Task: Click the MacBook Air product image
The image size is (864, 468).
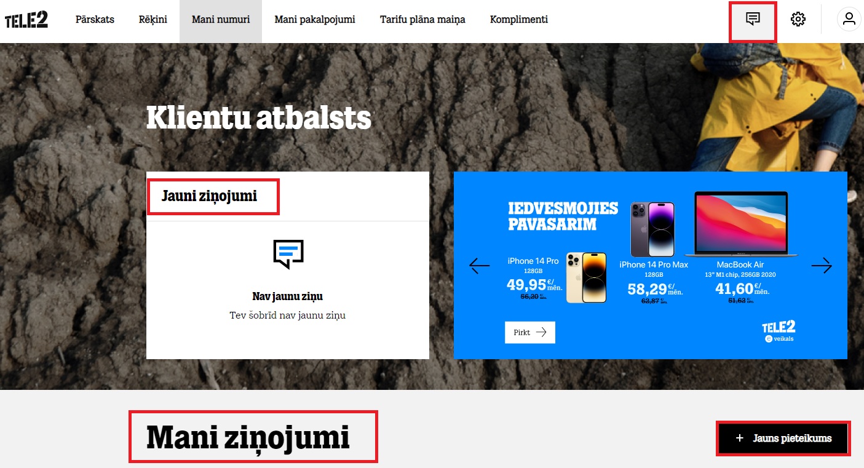Action: [741, 224]
